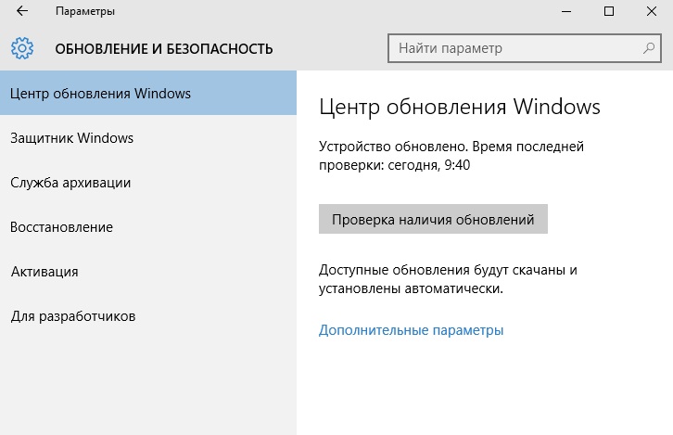Open the 'Защитник Windows' section
Image resolution: width=673 pixels, height=435 pixels.
(x=72, y=138)
